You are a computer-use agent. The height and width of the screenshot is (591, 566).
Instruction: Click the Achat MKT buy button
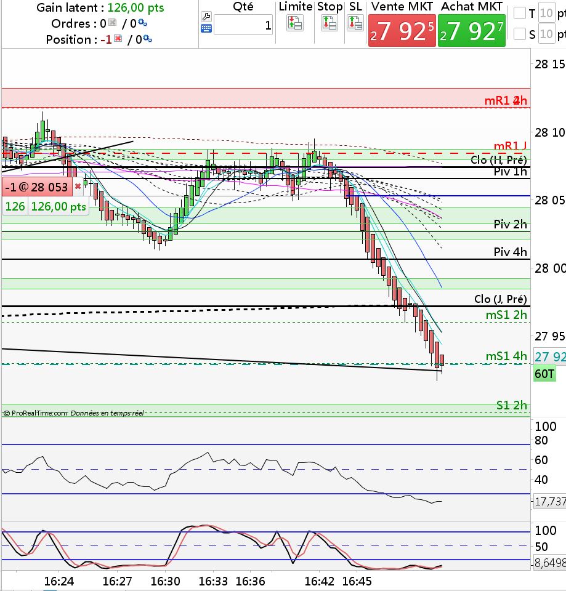tap(471, 31)
